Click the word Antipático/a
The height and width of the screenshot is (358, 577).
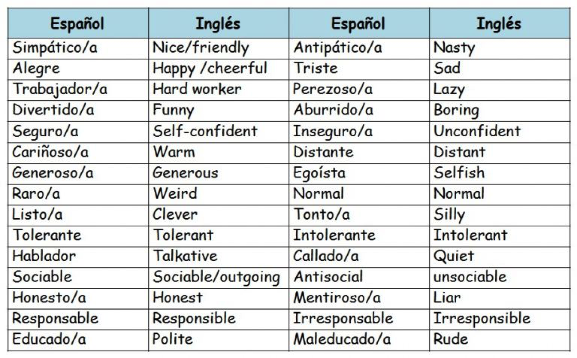pyautogui.click(x=338, y=48)
